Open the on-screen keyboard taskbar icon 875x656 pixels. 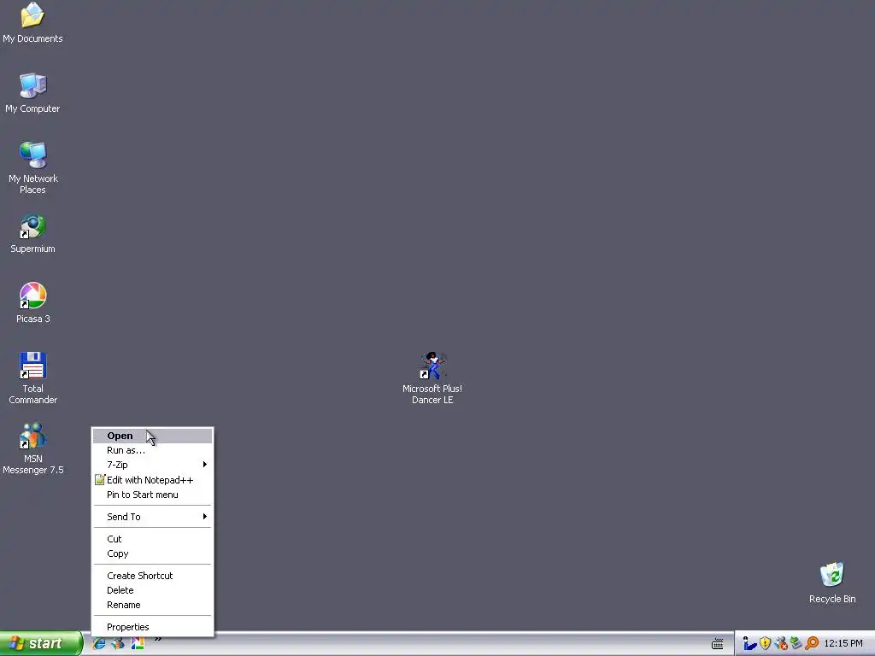pos(718,644)
